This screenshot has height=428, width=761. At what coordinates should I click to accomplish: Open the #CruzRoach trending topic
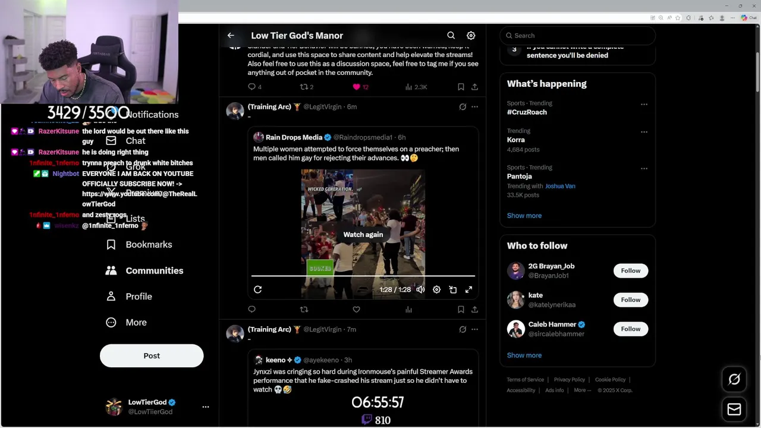click(527, 112)
